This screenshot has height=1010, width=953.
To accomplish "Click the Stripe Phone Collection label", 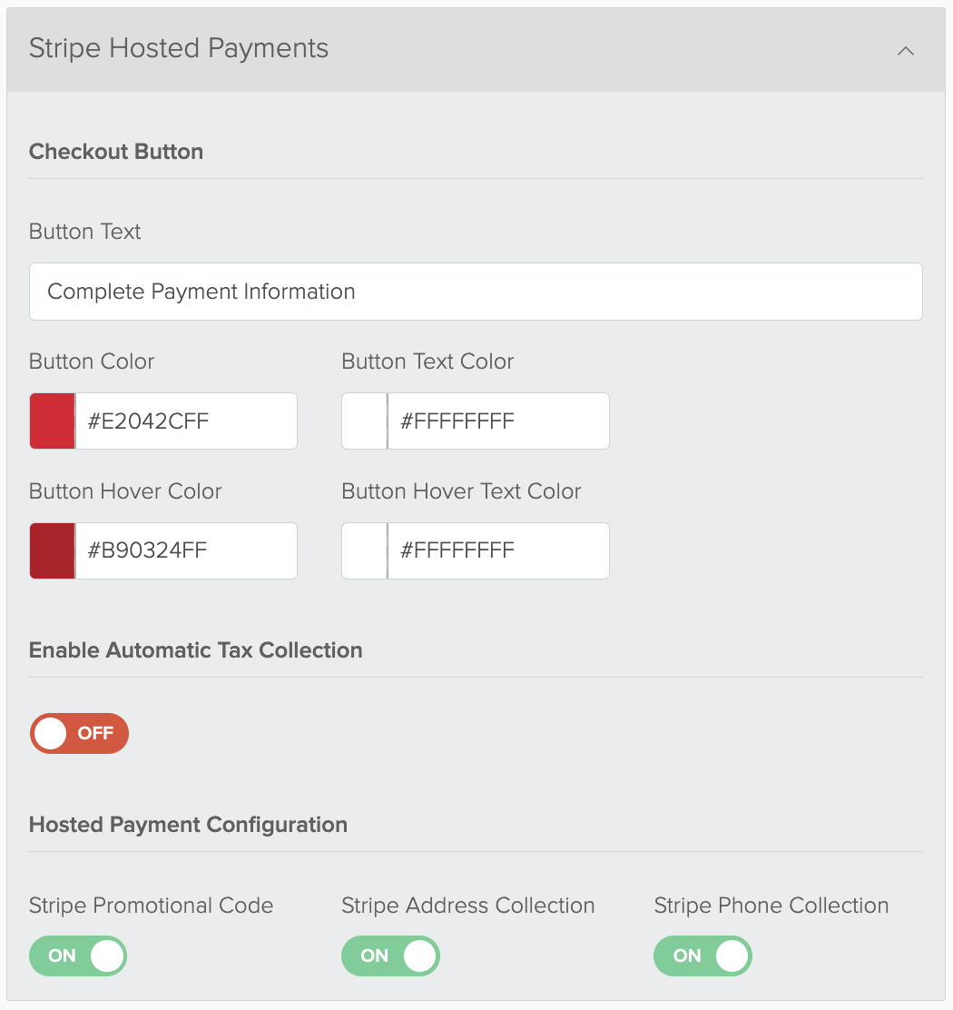I will [x=771, y=905].
